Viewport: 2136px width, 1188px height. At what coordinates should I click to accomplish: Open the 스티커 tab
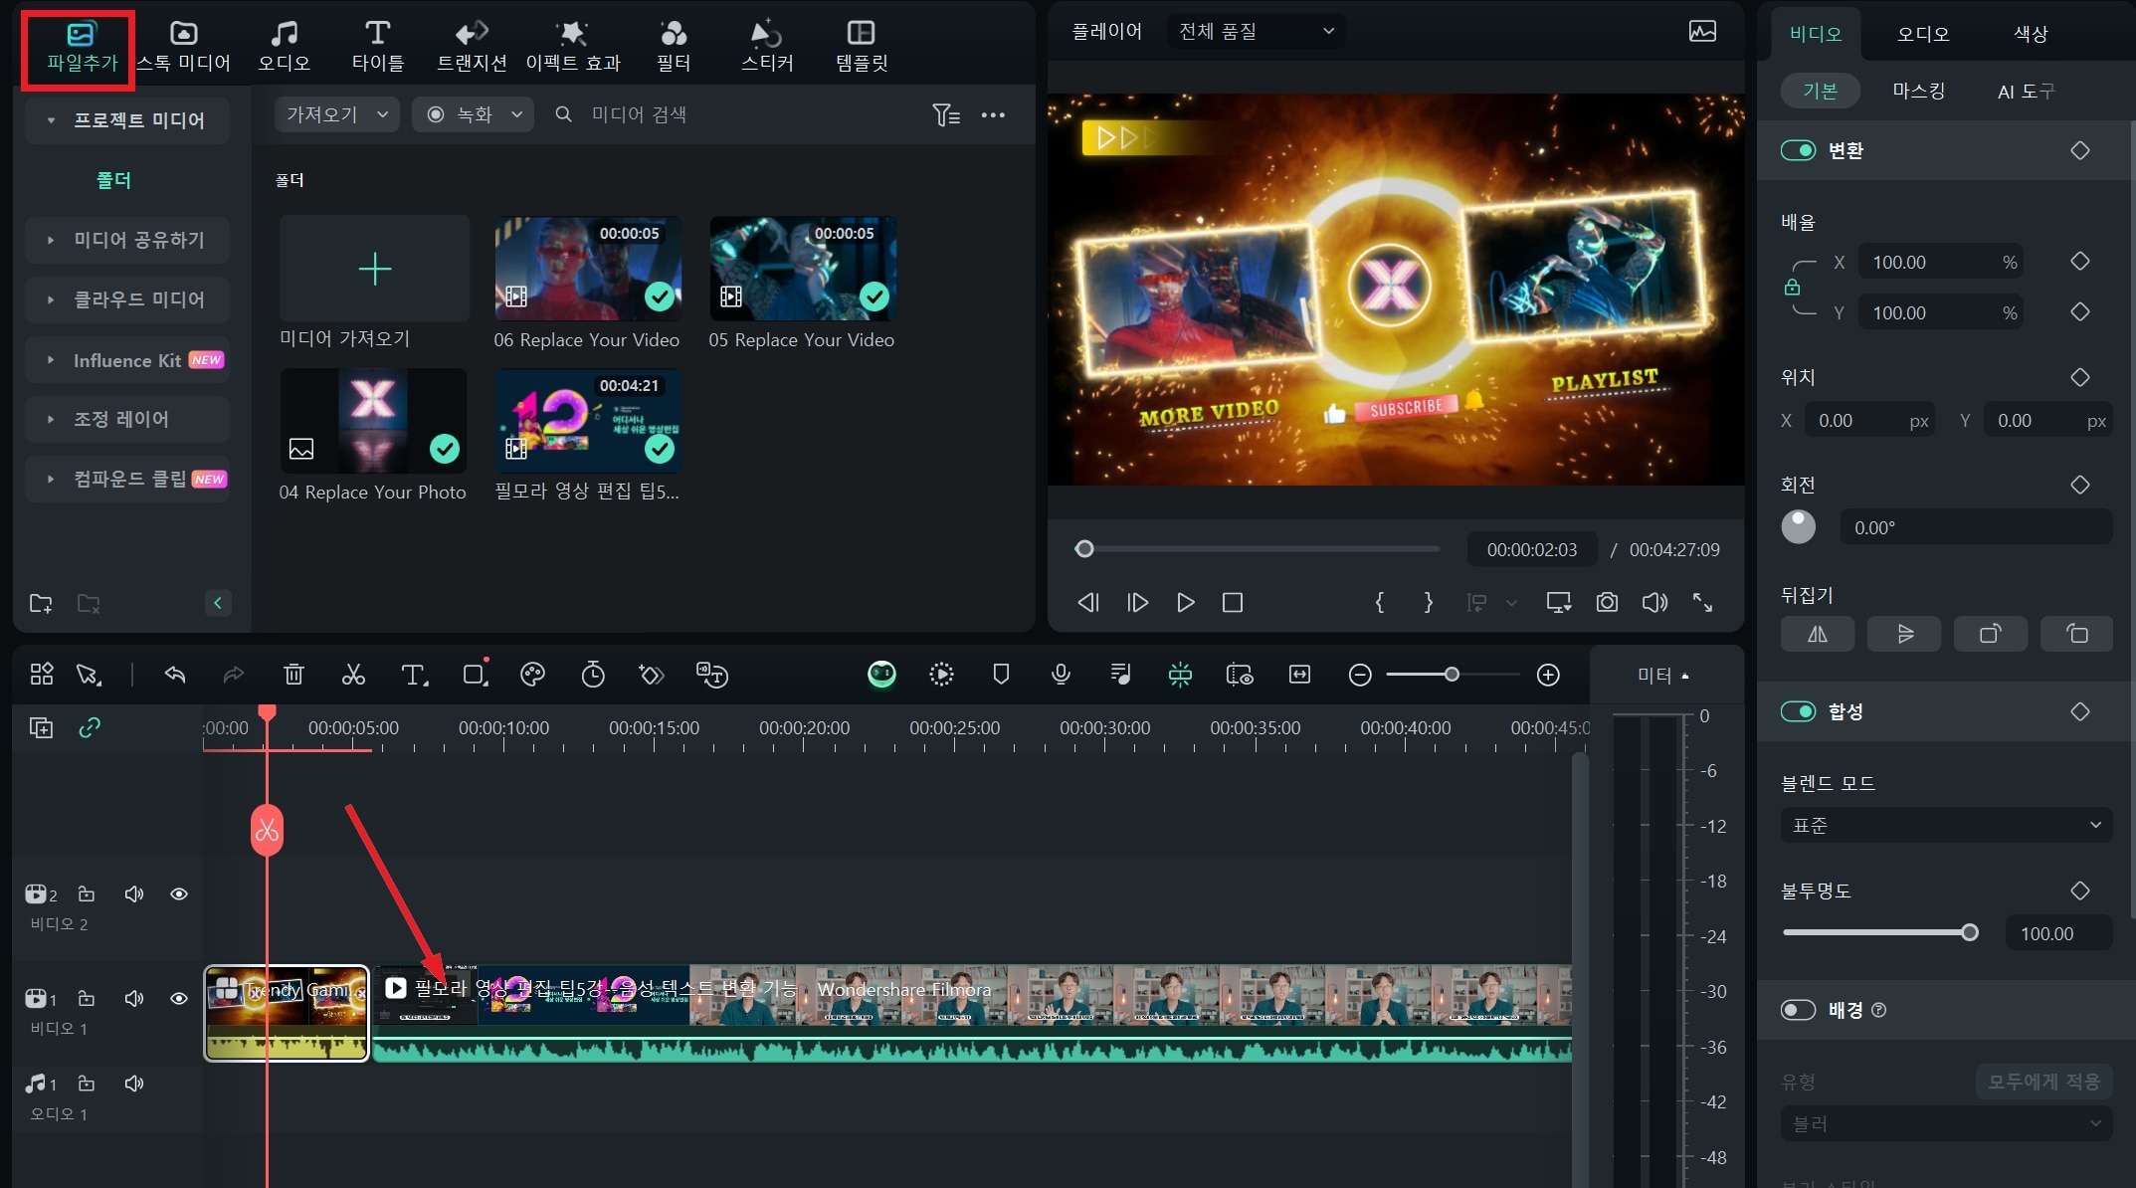[766, 47]
